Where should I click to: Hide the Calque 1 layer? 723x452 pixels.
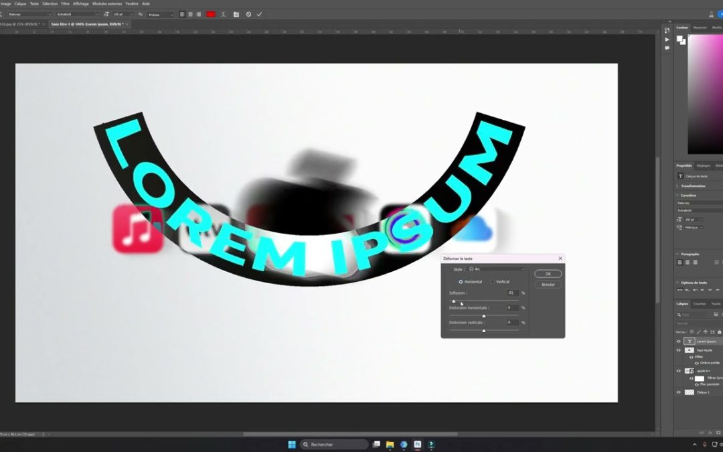[x=678, y=392]
